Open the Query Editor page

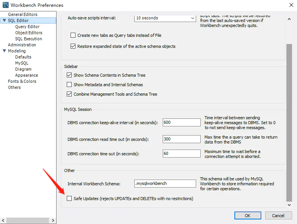click(x=27, y=27)
